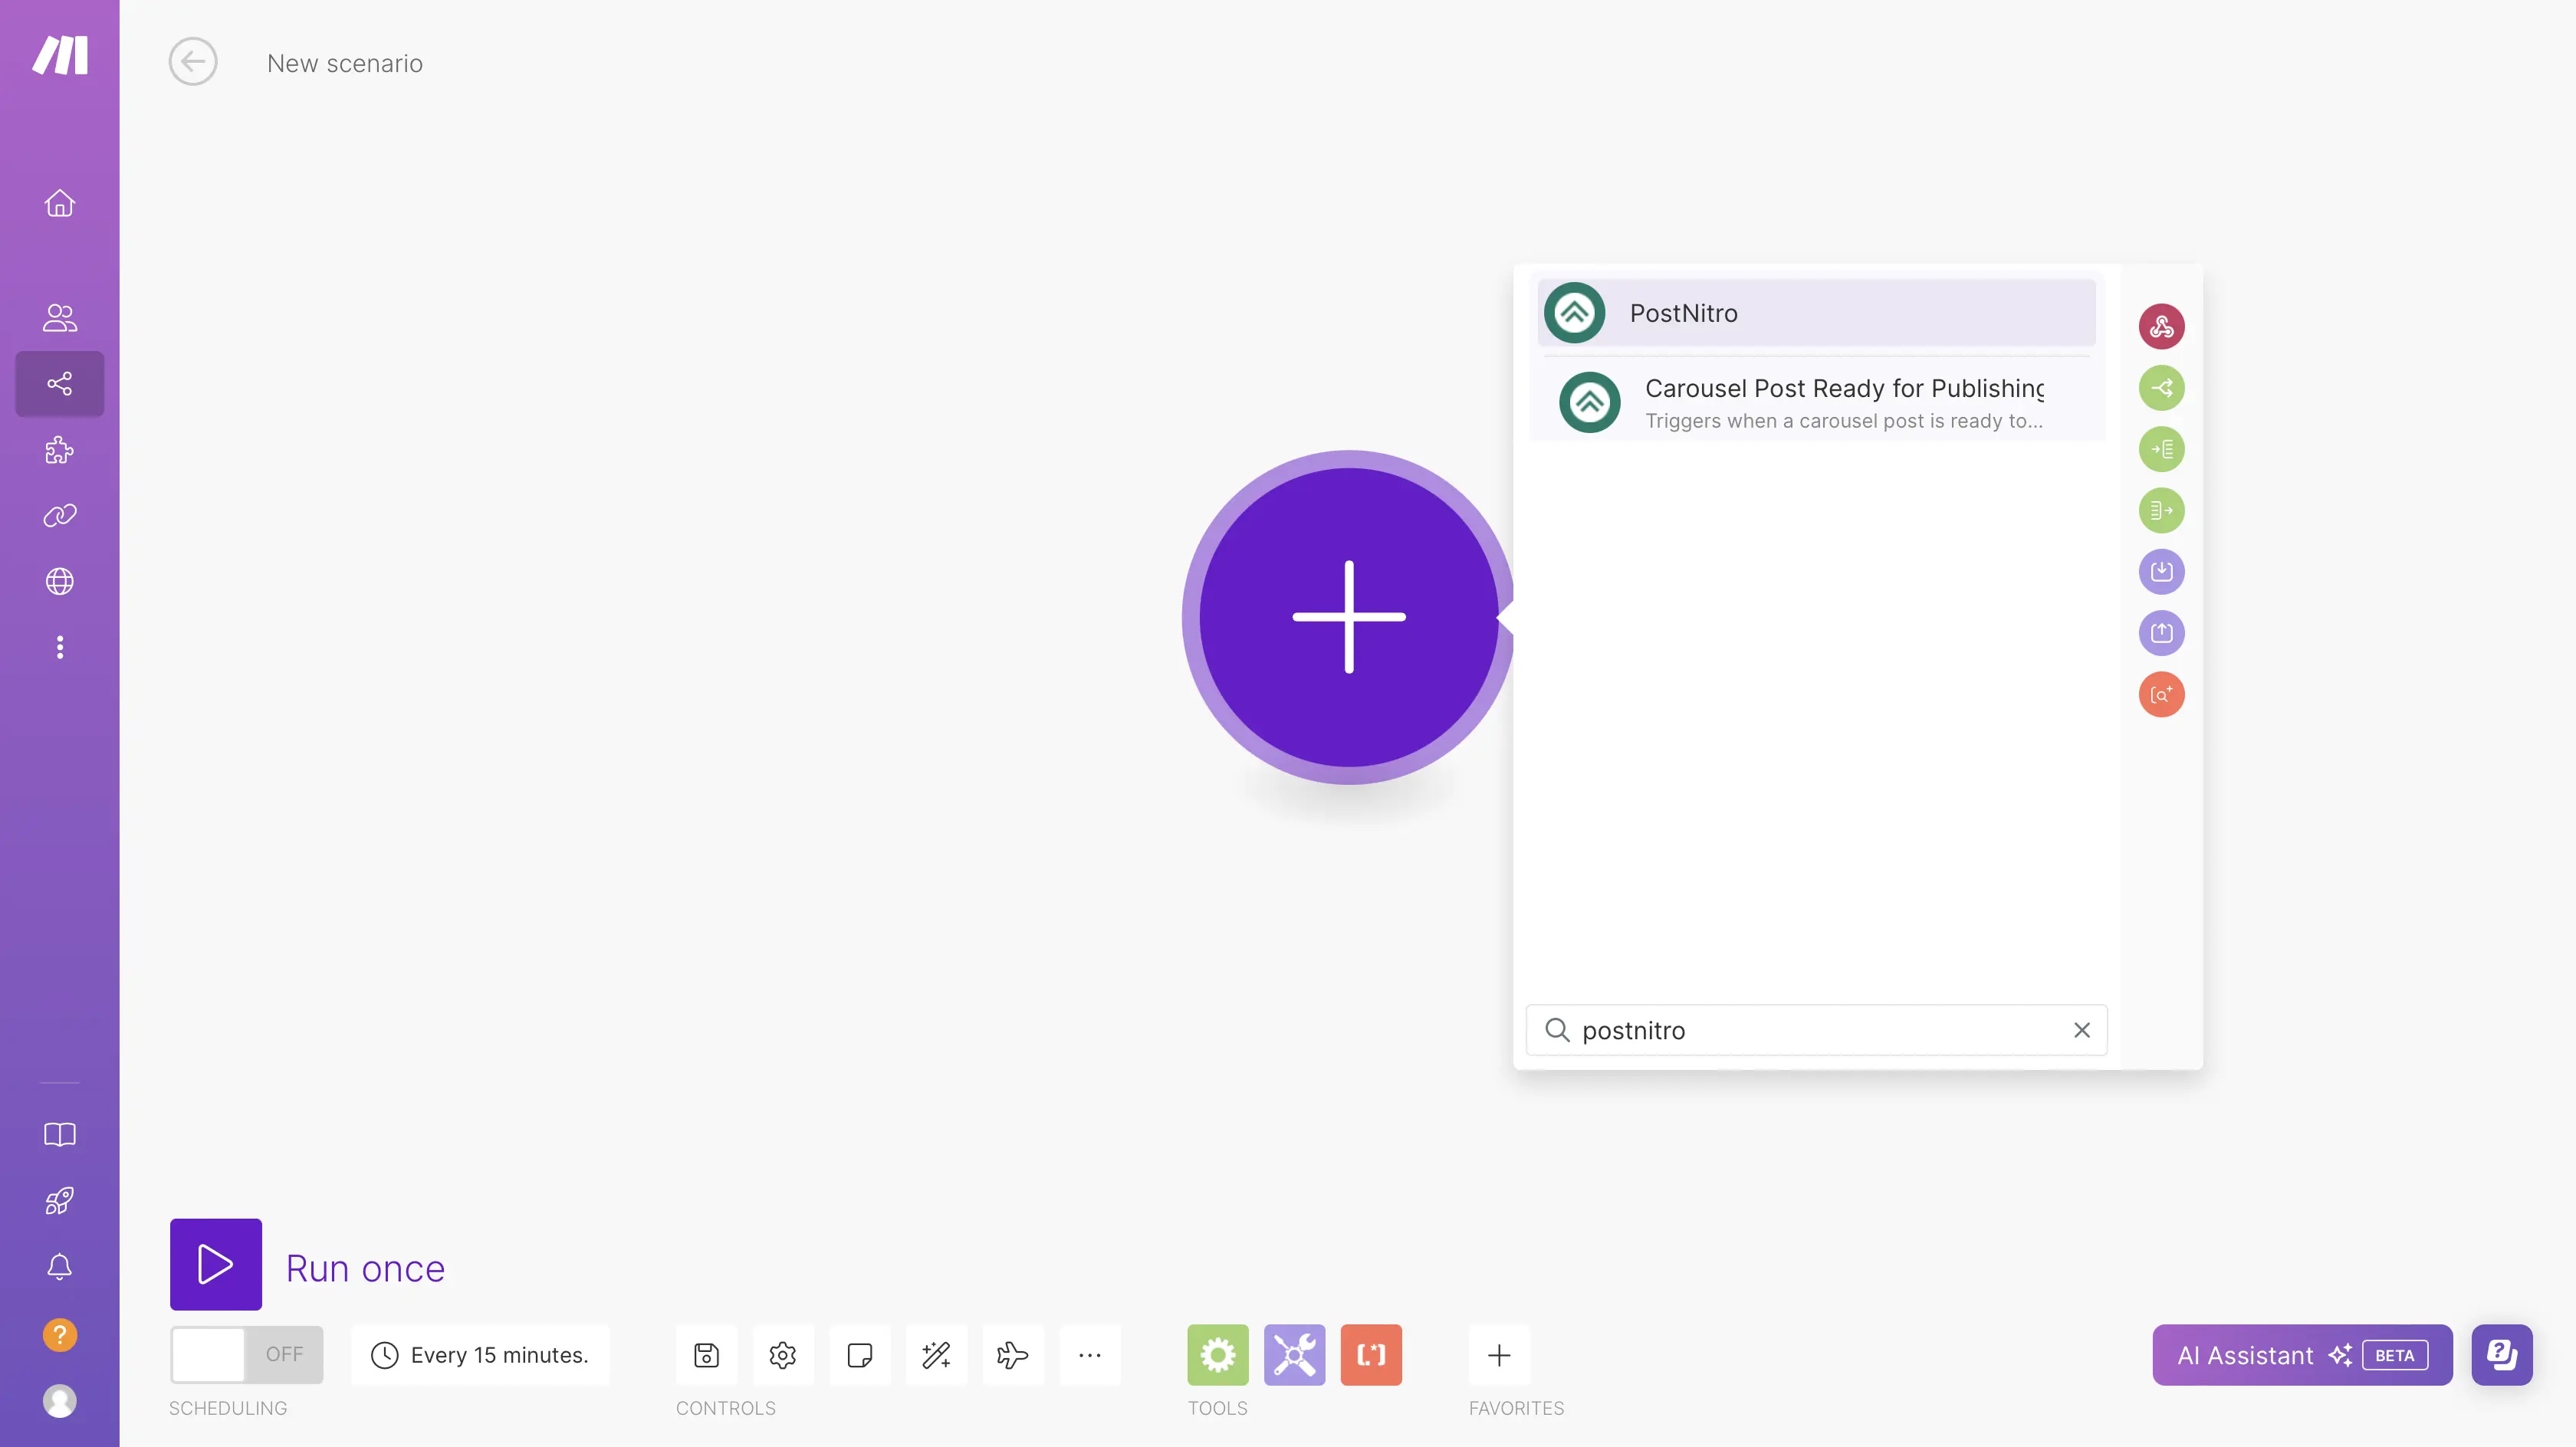
Task: Select the green Router flow control icon
Action: coord(2161,388)
